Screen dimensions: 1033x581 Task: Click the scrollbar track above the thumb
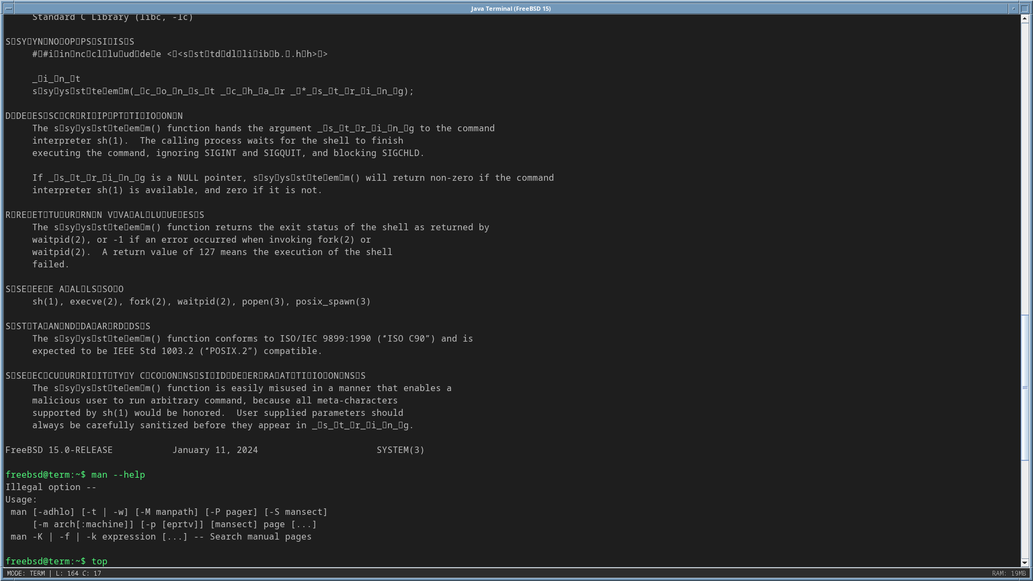(1025, 161)
